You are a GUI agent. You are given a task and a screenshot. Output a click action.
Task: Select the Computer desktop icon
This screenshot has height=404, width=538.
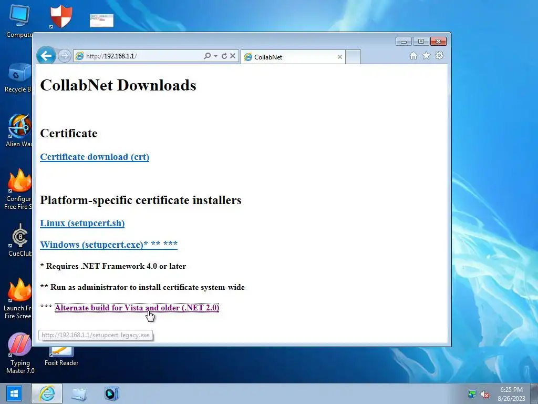(19, 21)
